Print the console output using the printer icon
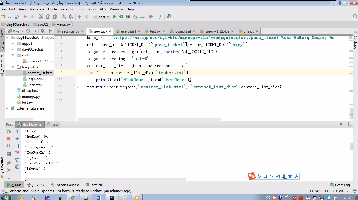 click(17, 160)
